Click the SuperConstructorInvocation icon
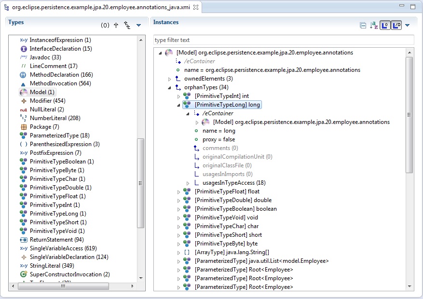Viewport: 423px width, 299px height. [24, 274]
